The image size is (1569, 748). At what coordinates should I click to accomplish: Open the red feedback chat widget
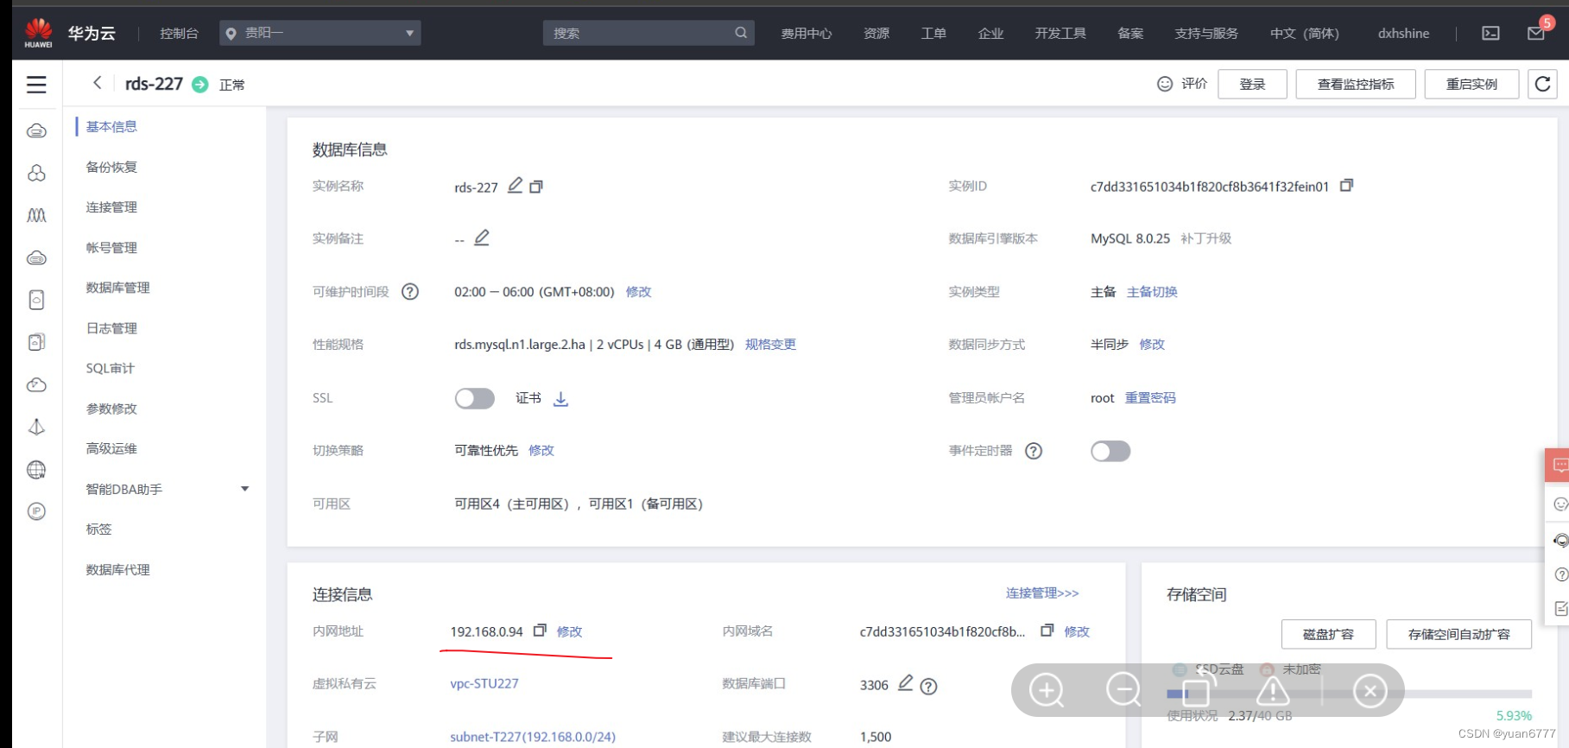1557,466
